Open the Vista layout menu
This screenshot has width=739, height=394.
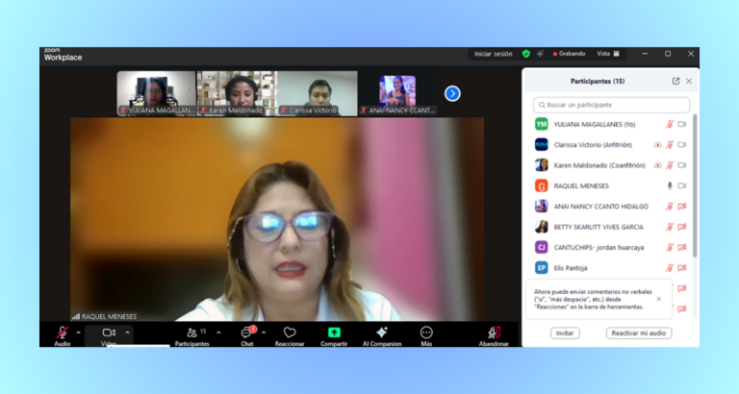coord(608,54)
